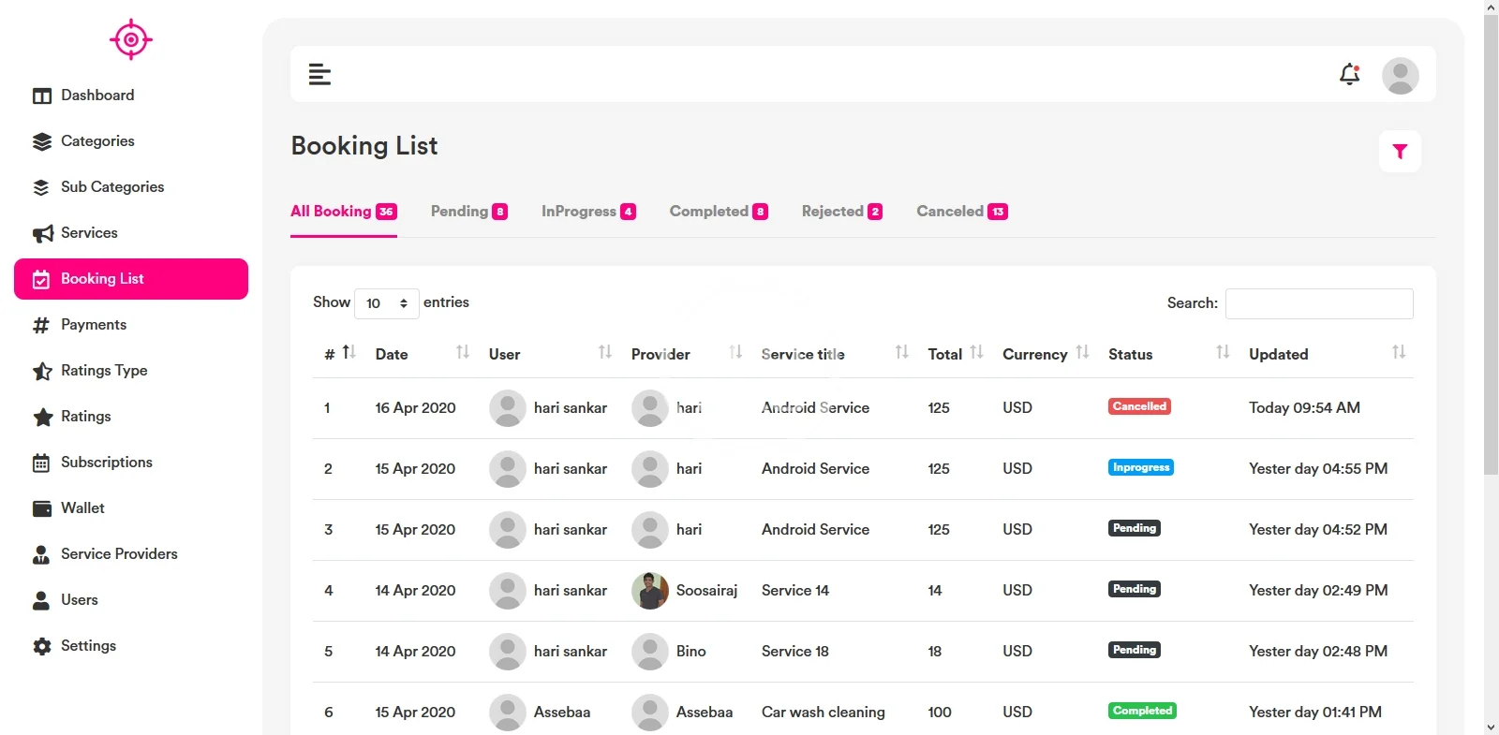This screenshot has height=735, width=1499.
Task: Open the notifications bell
Action: (1349, 74)
